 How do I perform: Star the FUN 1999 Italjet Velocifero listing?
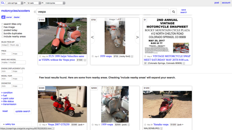[x=40, y=56]
